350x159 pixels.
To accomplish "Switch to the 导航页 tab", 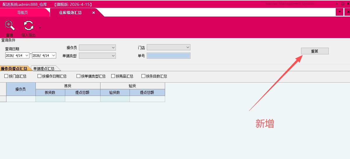I will (22, 13).
